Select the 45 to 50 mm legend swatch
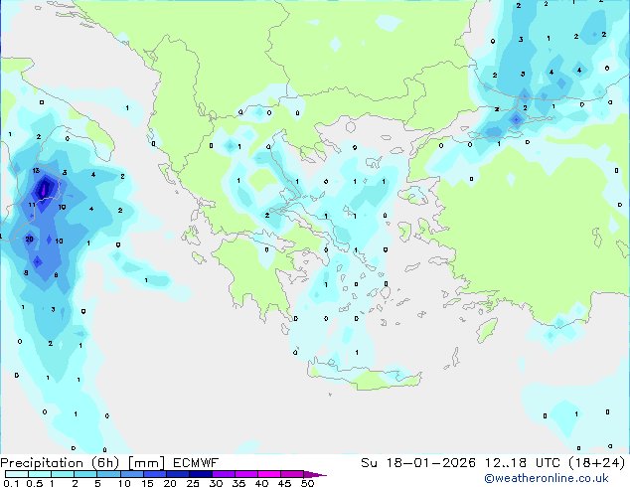Screen dimensions: 630x487 point(292,474)
